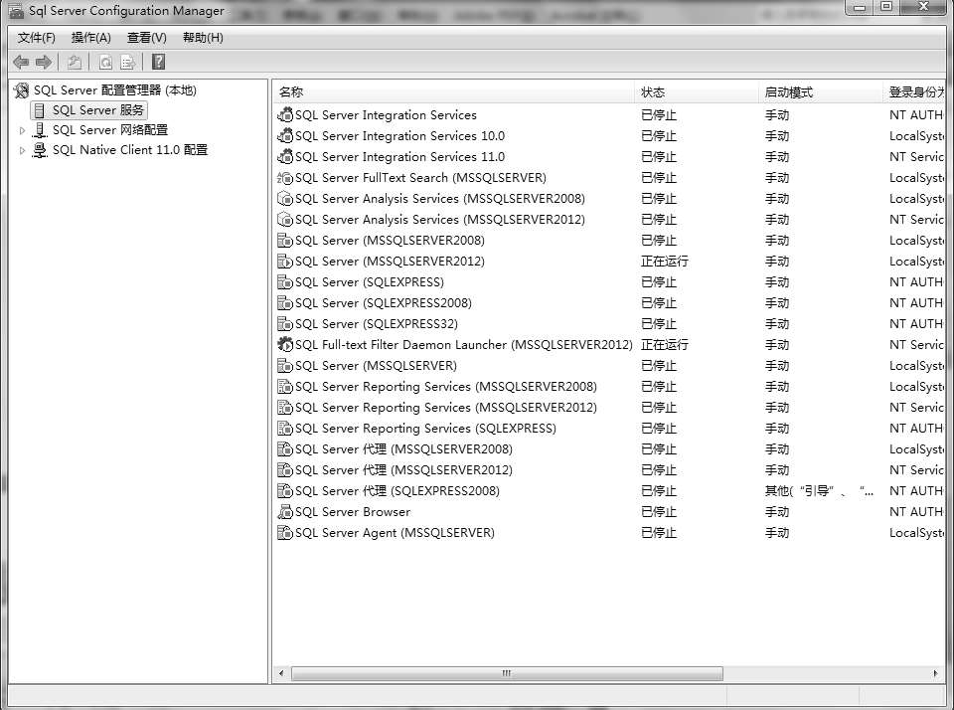This screenshot has height=710, width=954.
Task: Sort by the 启动模式 column header
Action: pos(788,92)
